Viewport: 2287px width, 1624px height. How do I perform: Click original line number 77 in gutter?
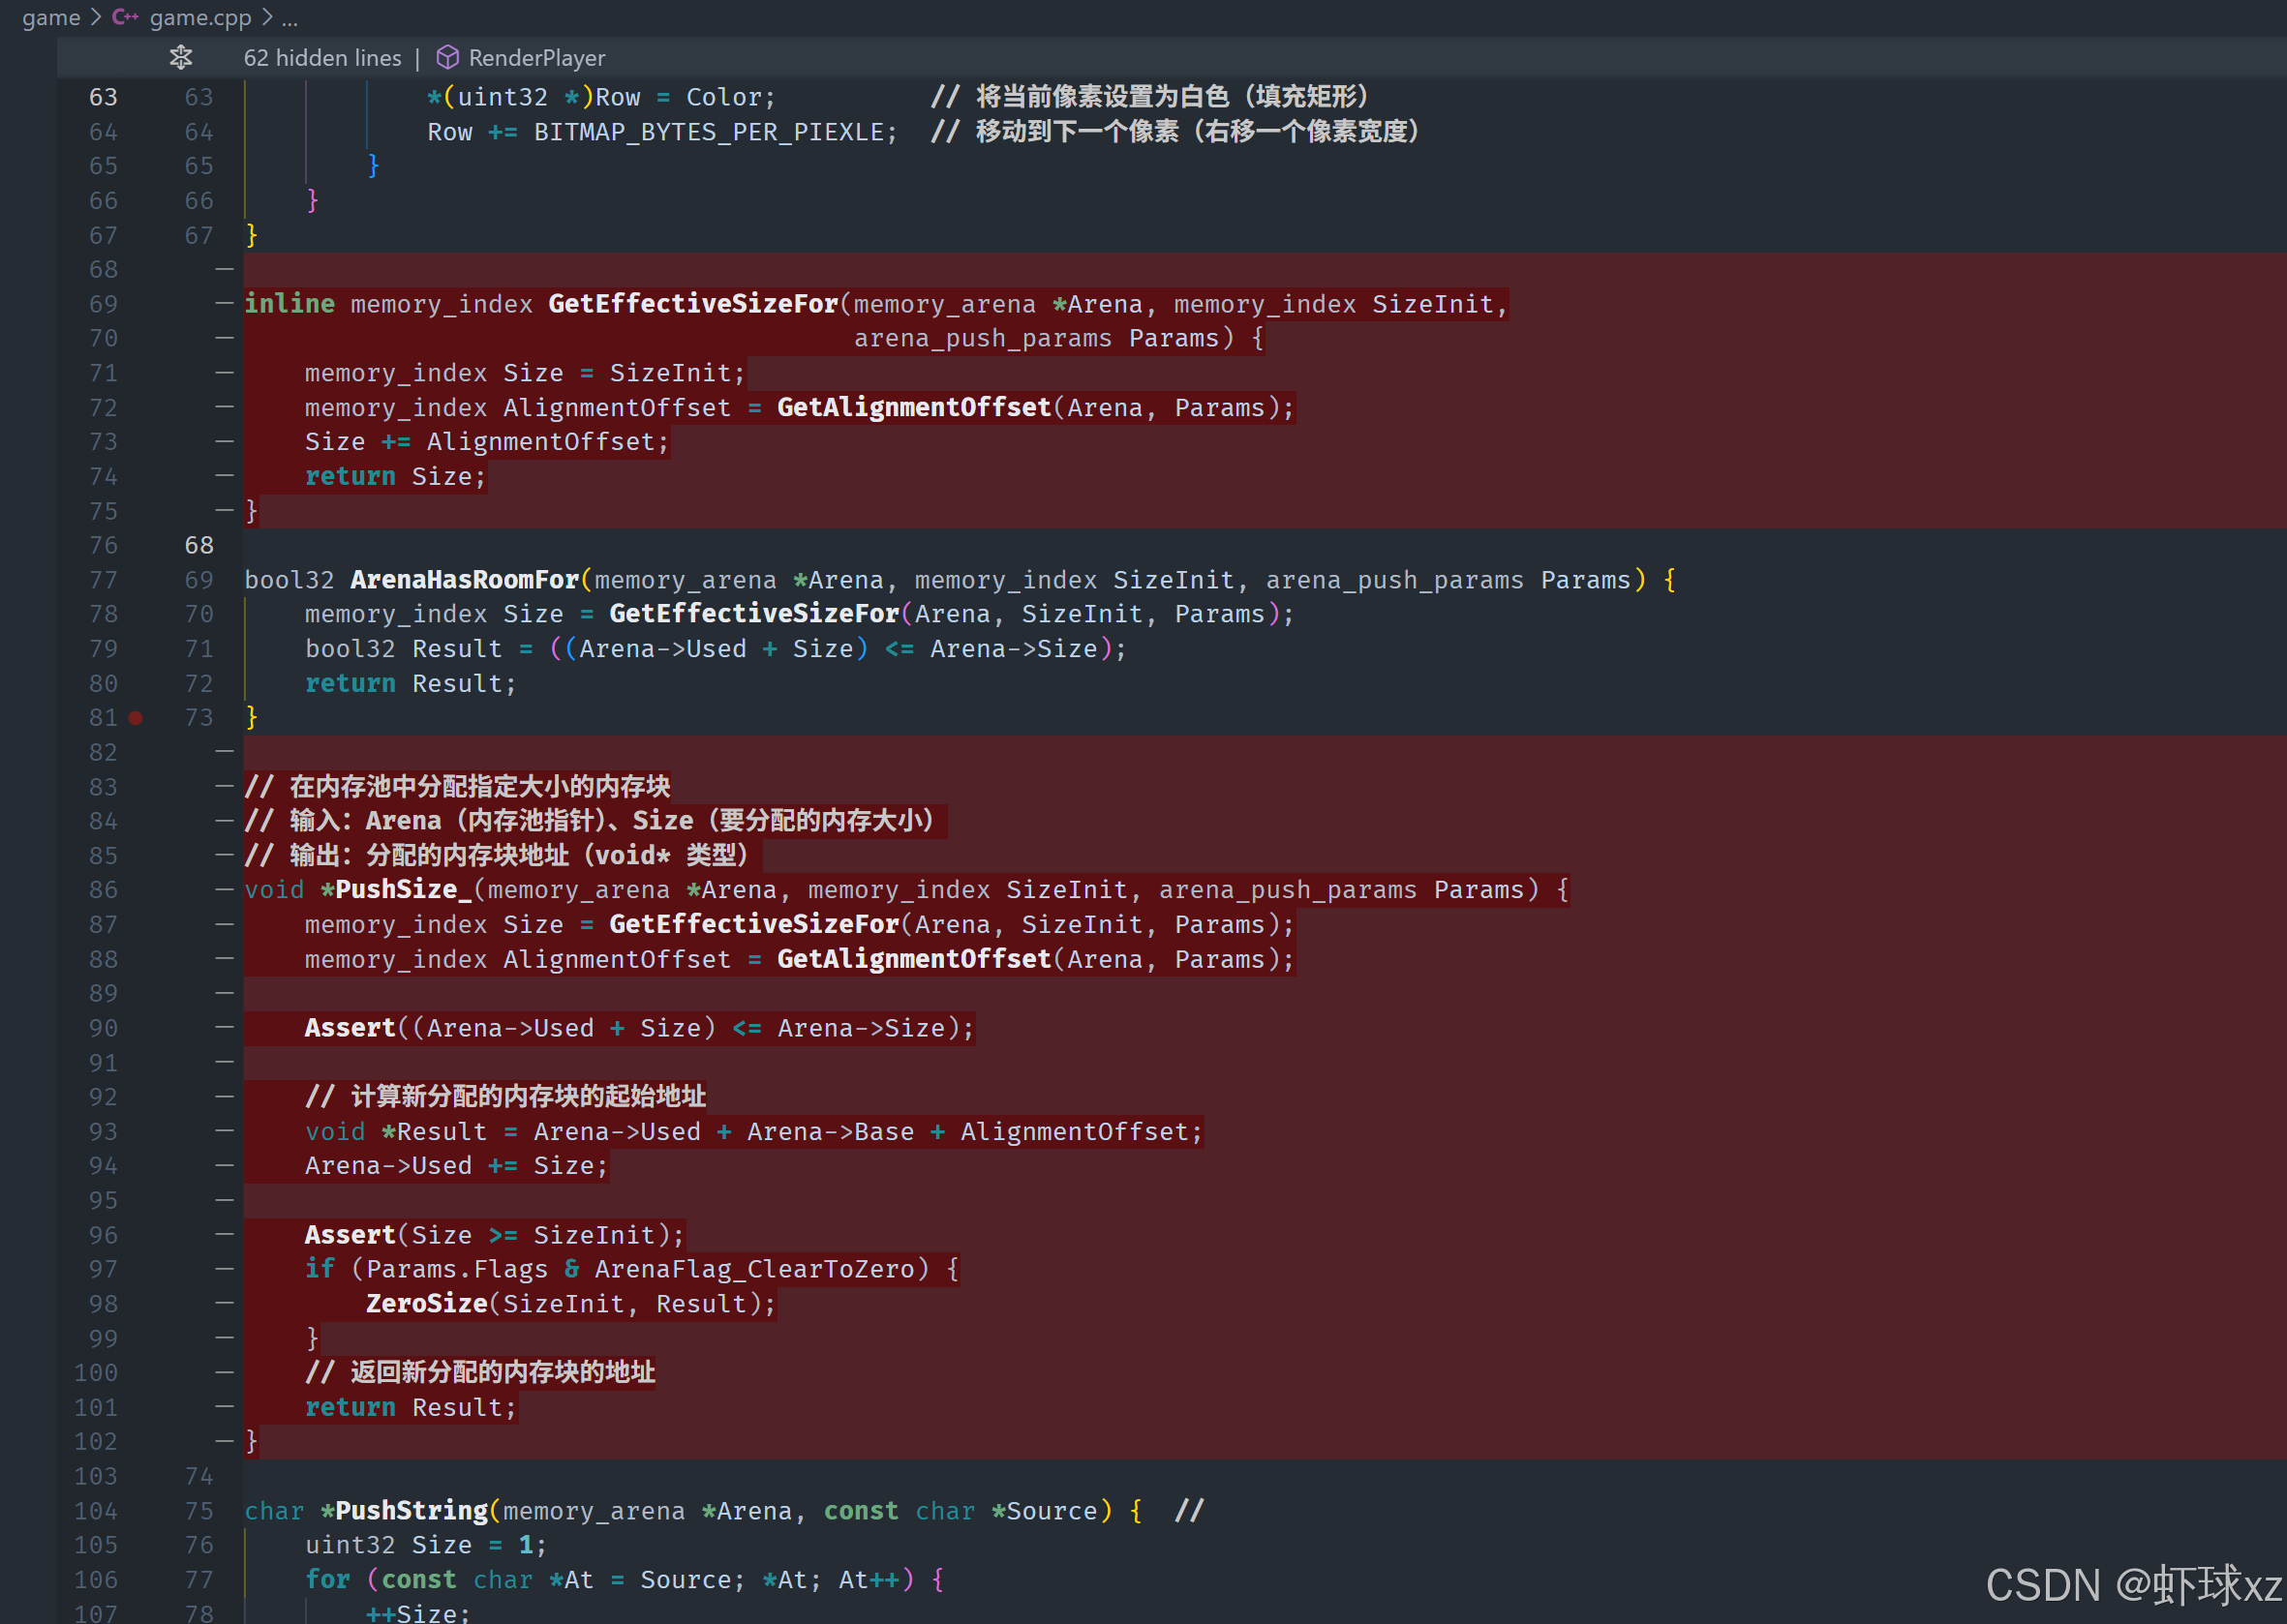click(x=103, y=580)
